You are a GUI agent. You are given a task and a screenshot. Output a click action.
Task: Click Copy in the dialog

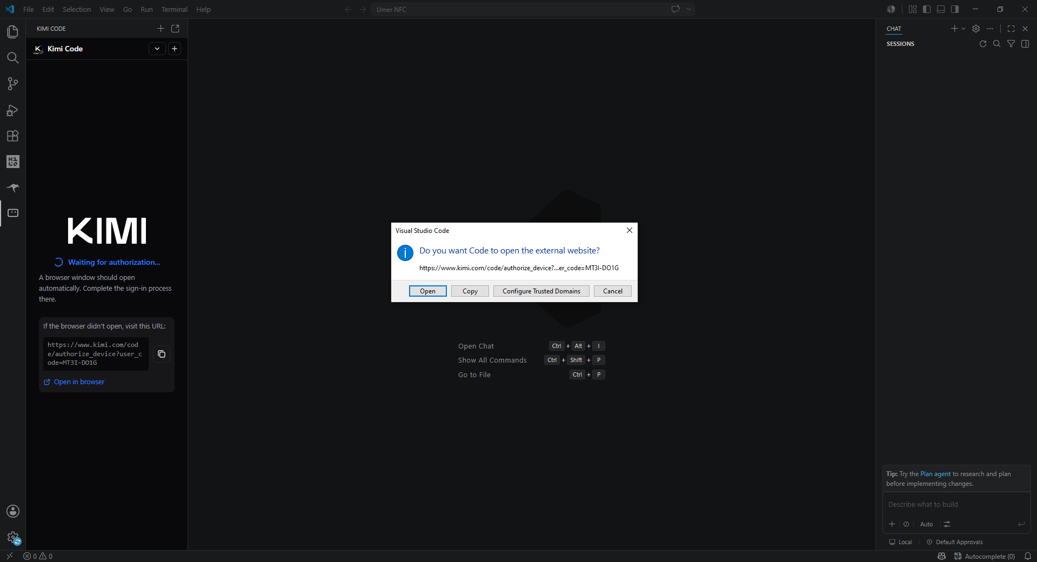(470, 291)
